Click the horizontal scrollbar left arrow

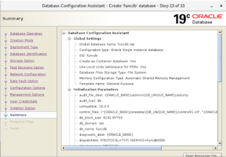(63, 148)
